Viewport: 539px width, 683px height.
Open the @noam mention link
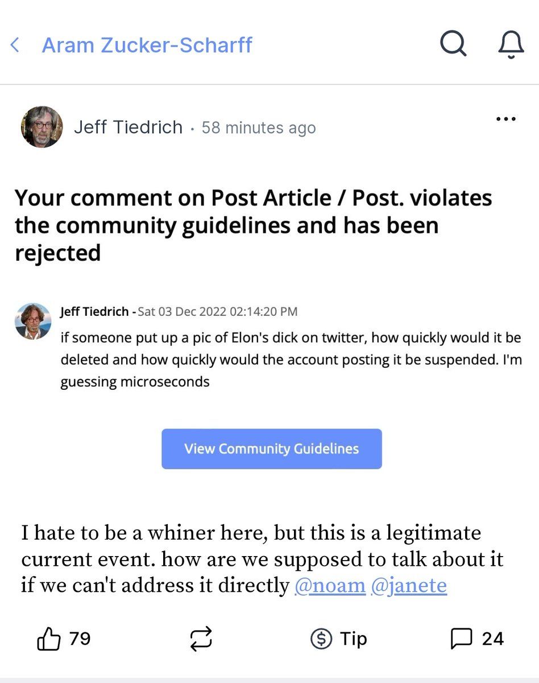[x=330, y=586]
